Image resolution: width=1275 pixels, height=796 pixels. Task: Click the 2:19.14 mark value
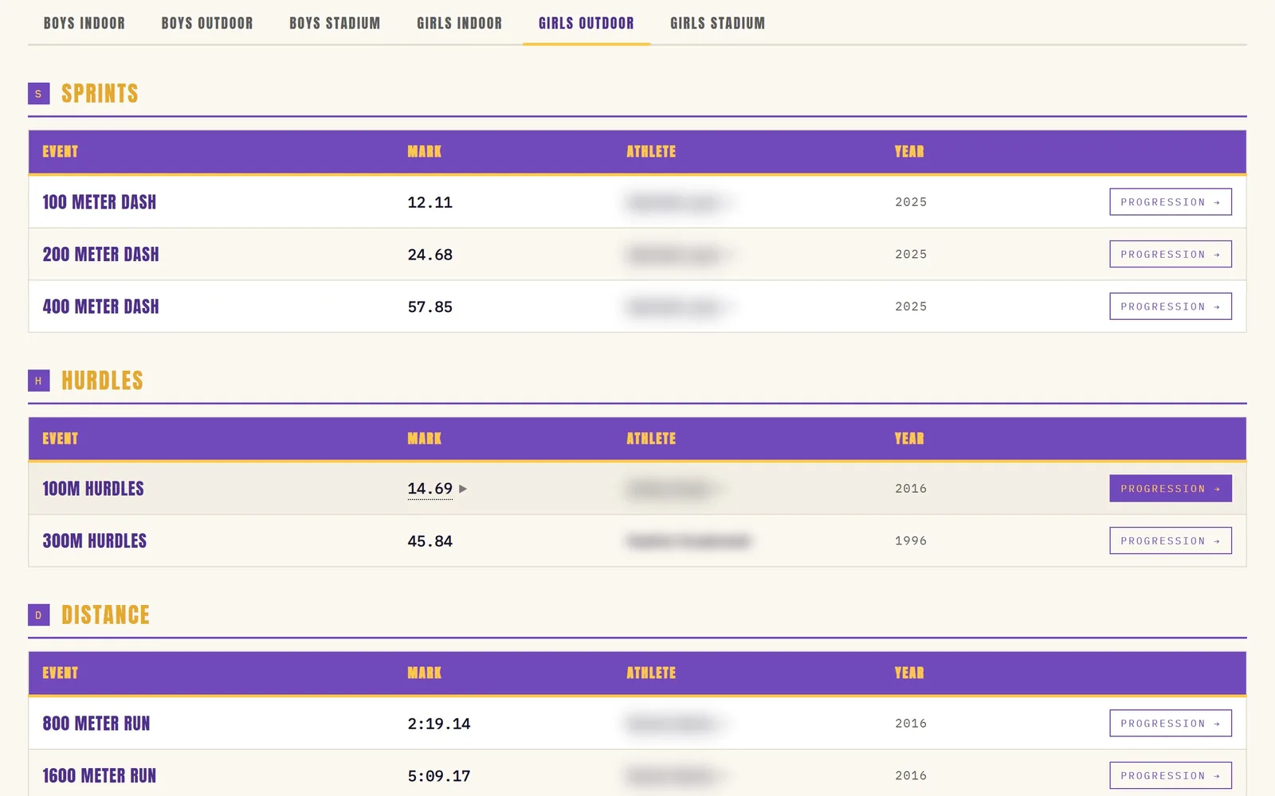(x=439, y=724)
